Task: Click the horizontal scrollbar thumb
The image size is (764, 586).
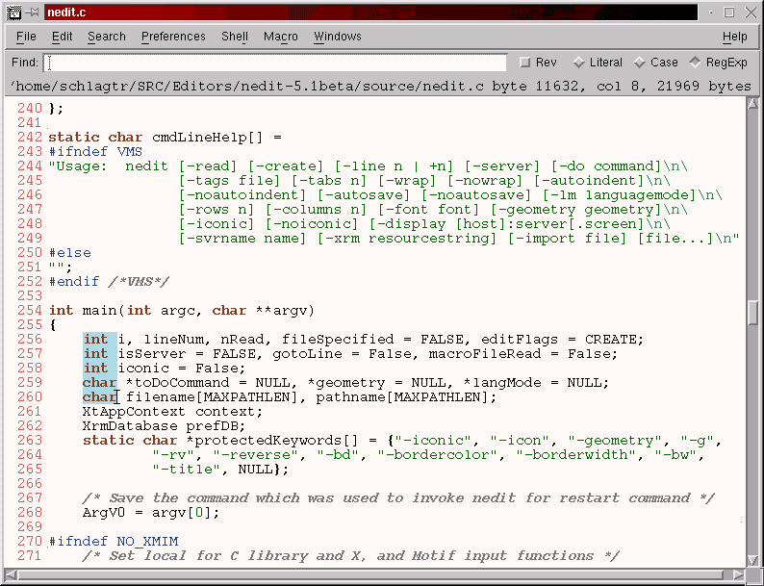Action: 369,574
